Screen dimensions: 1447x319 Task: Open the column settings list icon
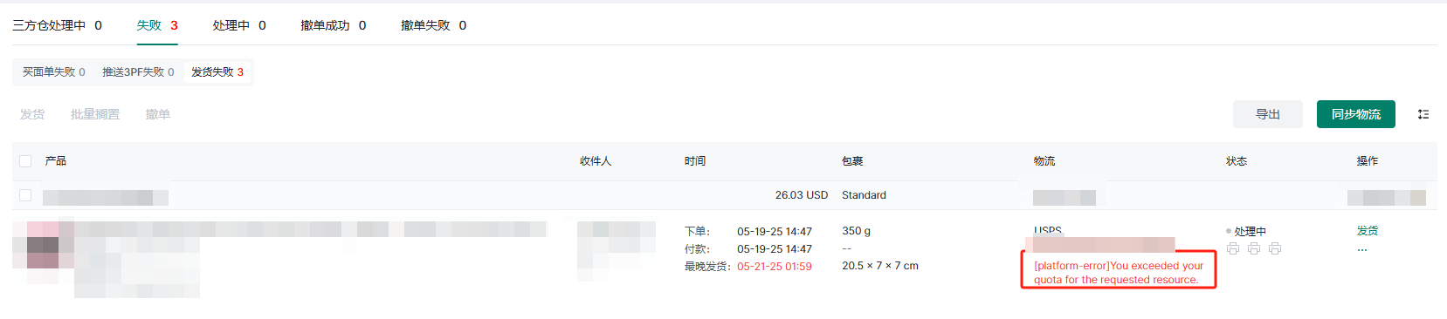[1423, 114]
